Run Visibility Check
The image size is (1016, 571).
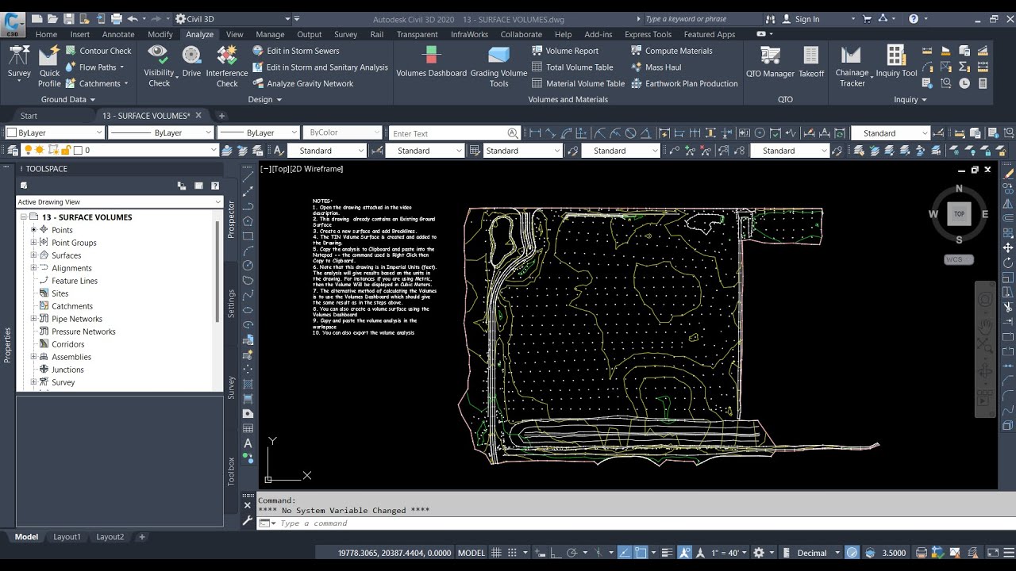coord(159,66)
